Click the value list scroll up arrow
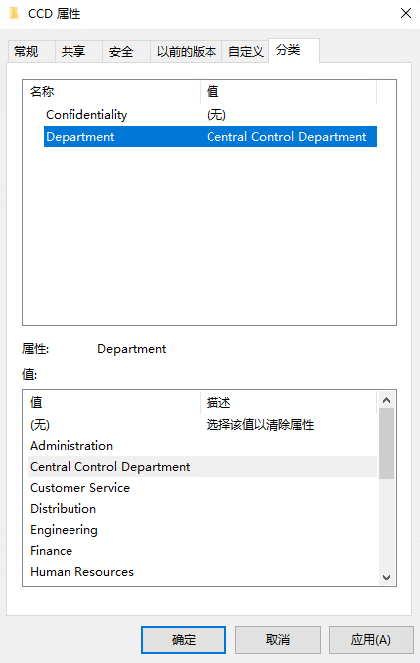The width and height of the screenshot is (420, 663). (x=386, y=400)
